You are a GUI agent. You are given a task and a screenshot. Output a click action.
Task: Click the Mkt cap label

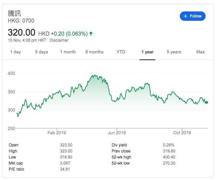coord(16,163)
